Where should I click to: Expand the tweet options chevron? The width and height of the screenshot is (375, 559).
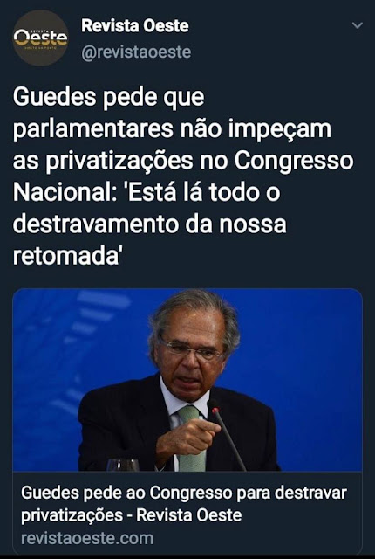point(357,25)
